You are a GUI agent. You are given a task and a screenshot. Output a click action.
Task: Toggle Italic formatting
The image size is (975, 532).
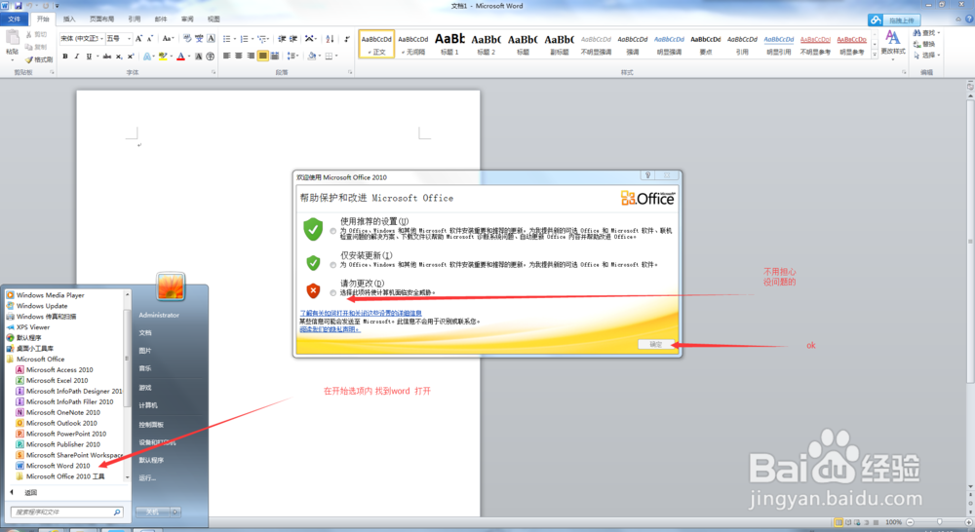[x=76, y=56]
